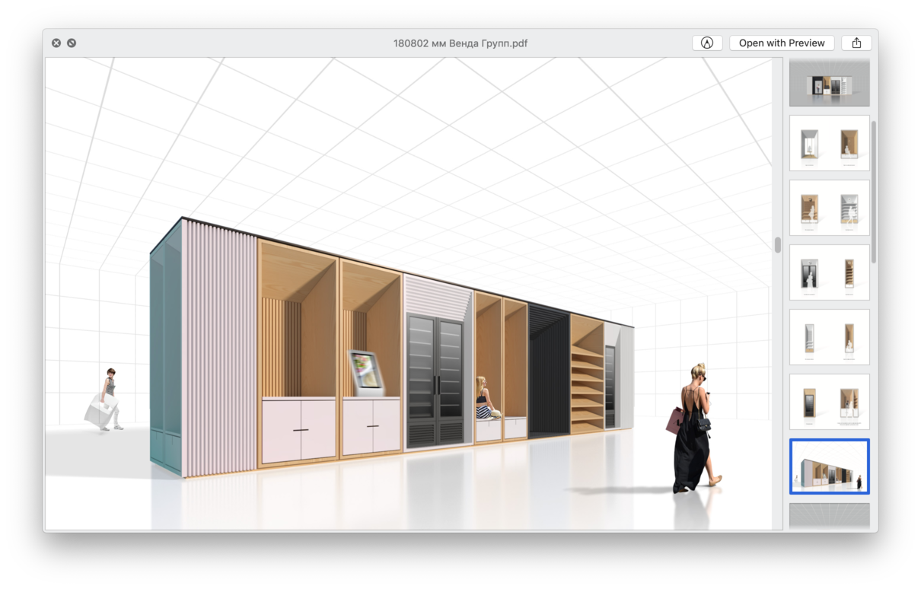
Task: Open the partially visible bottom gray thumbnail
Action: pos(829,516)
